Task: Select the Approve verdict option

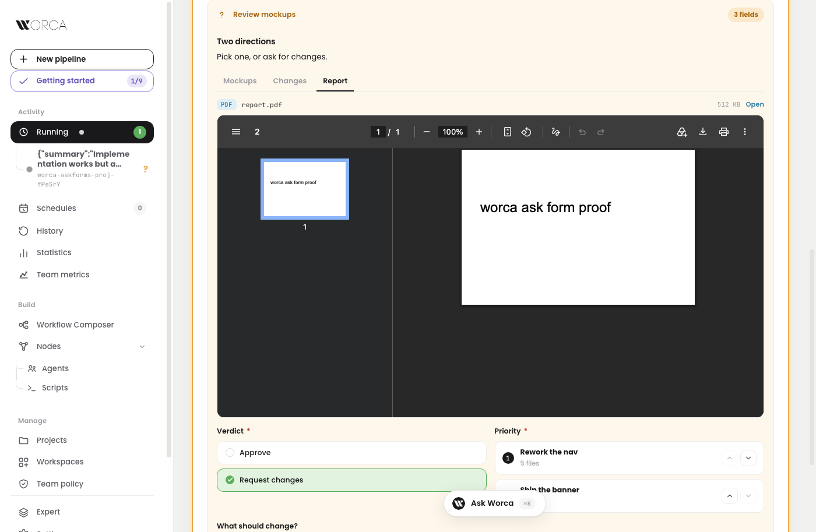Action: [x=351, y=453]
